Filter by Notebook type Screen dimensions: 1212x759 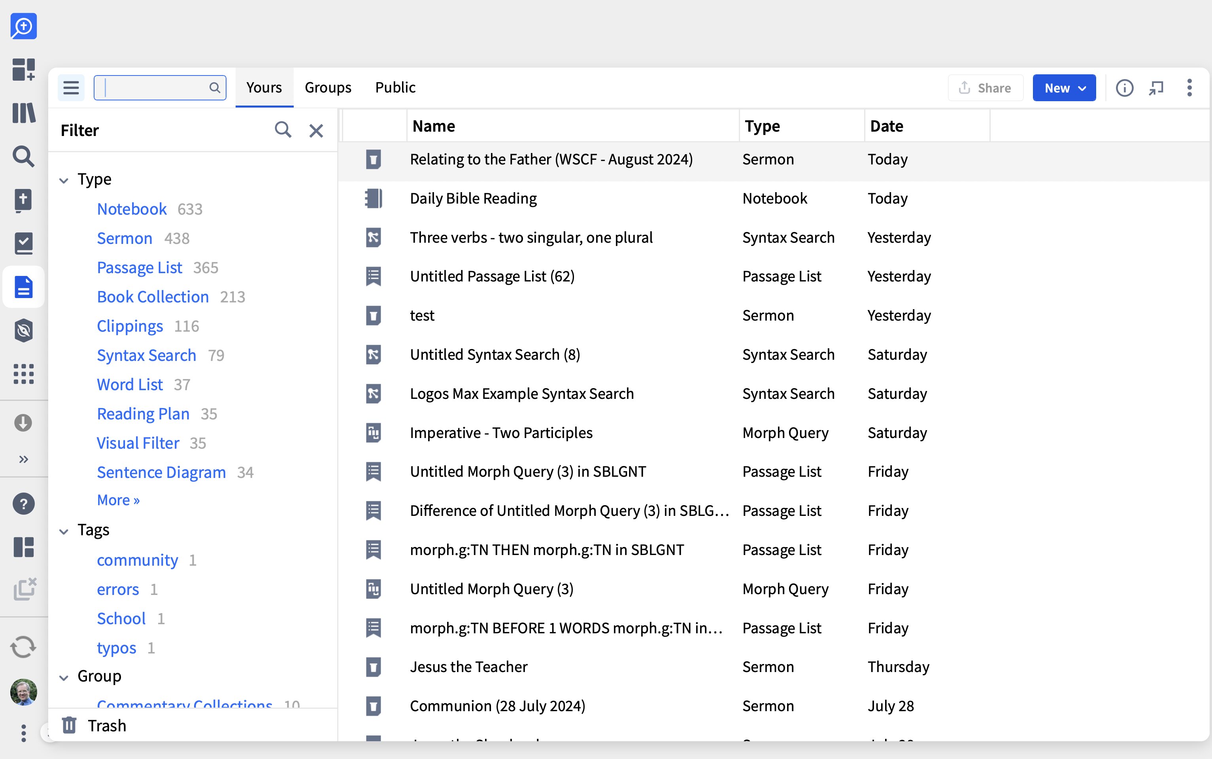click(x=132, y=209)
